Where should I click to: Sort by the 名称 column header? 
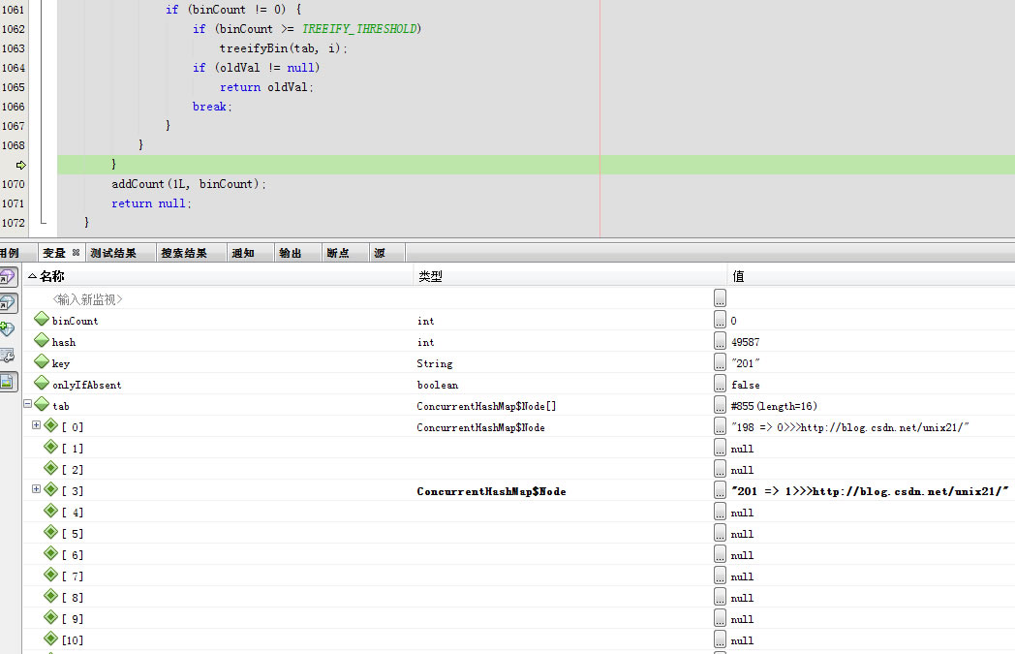tap(219, 276)
